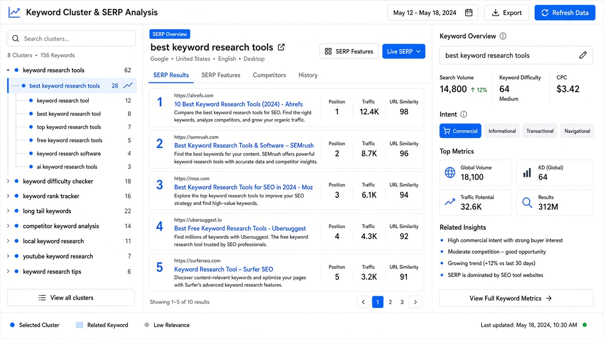Click the Global Volume globe icon

click(x=450, y=173)
